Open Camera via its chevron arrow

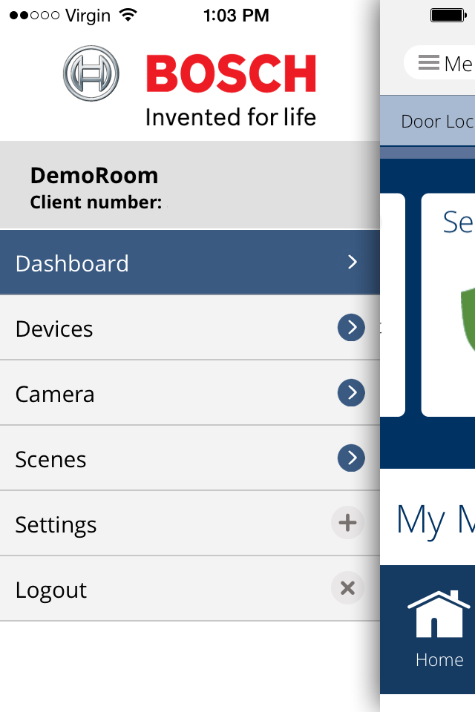351,393
